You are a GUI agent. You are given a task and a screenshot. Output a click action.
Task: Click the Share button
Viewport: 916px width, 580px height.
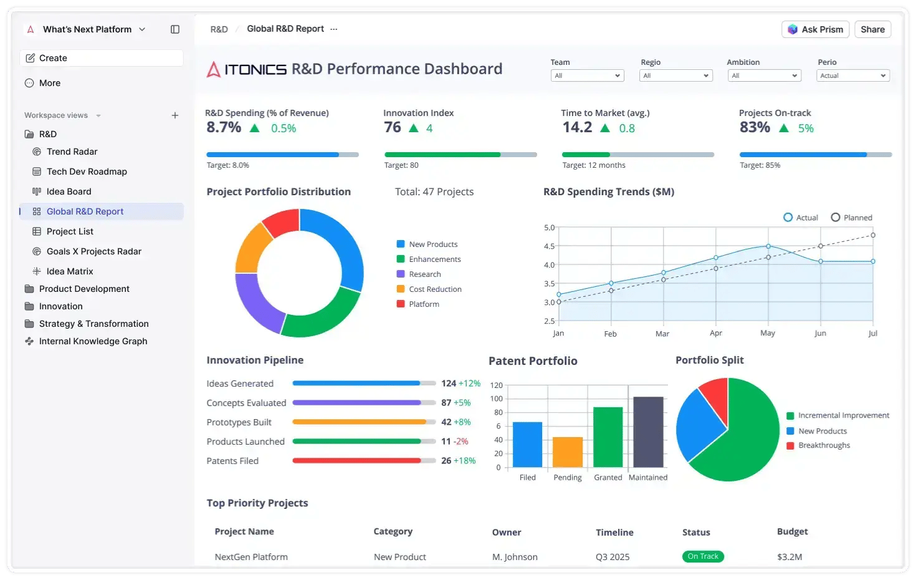pos(873,29)
